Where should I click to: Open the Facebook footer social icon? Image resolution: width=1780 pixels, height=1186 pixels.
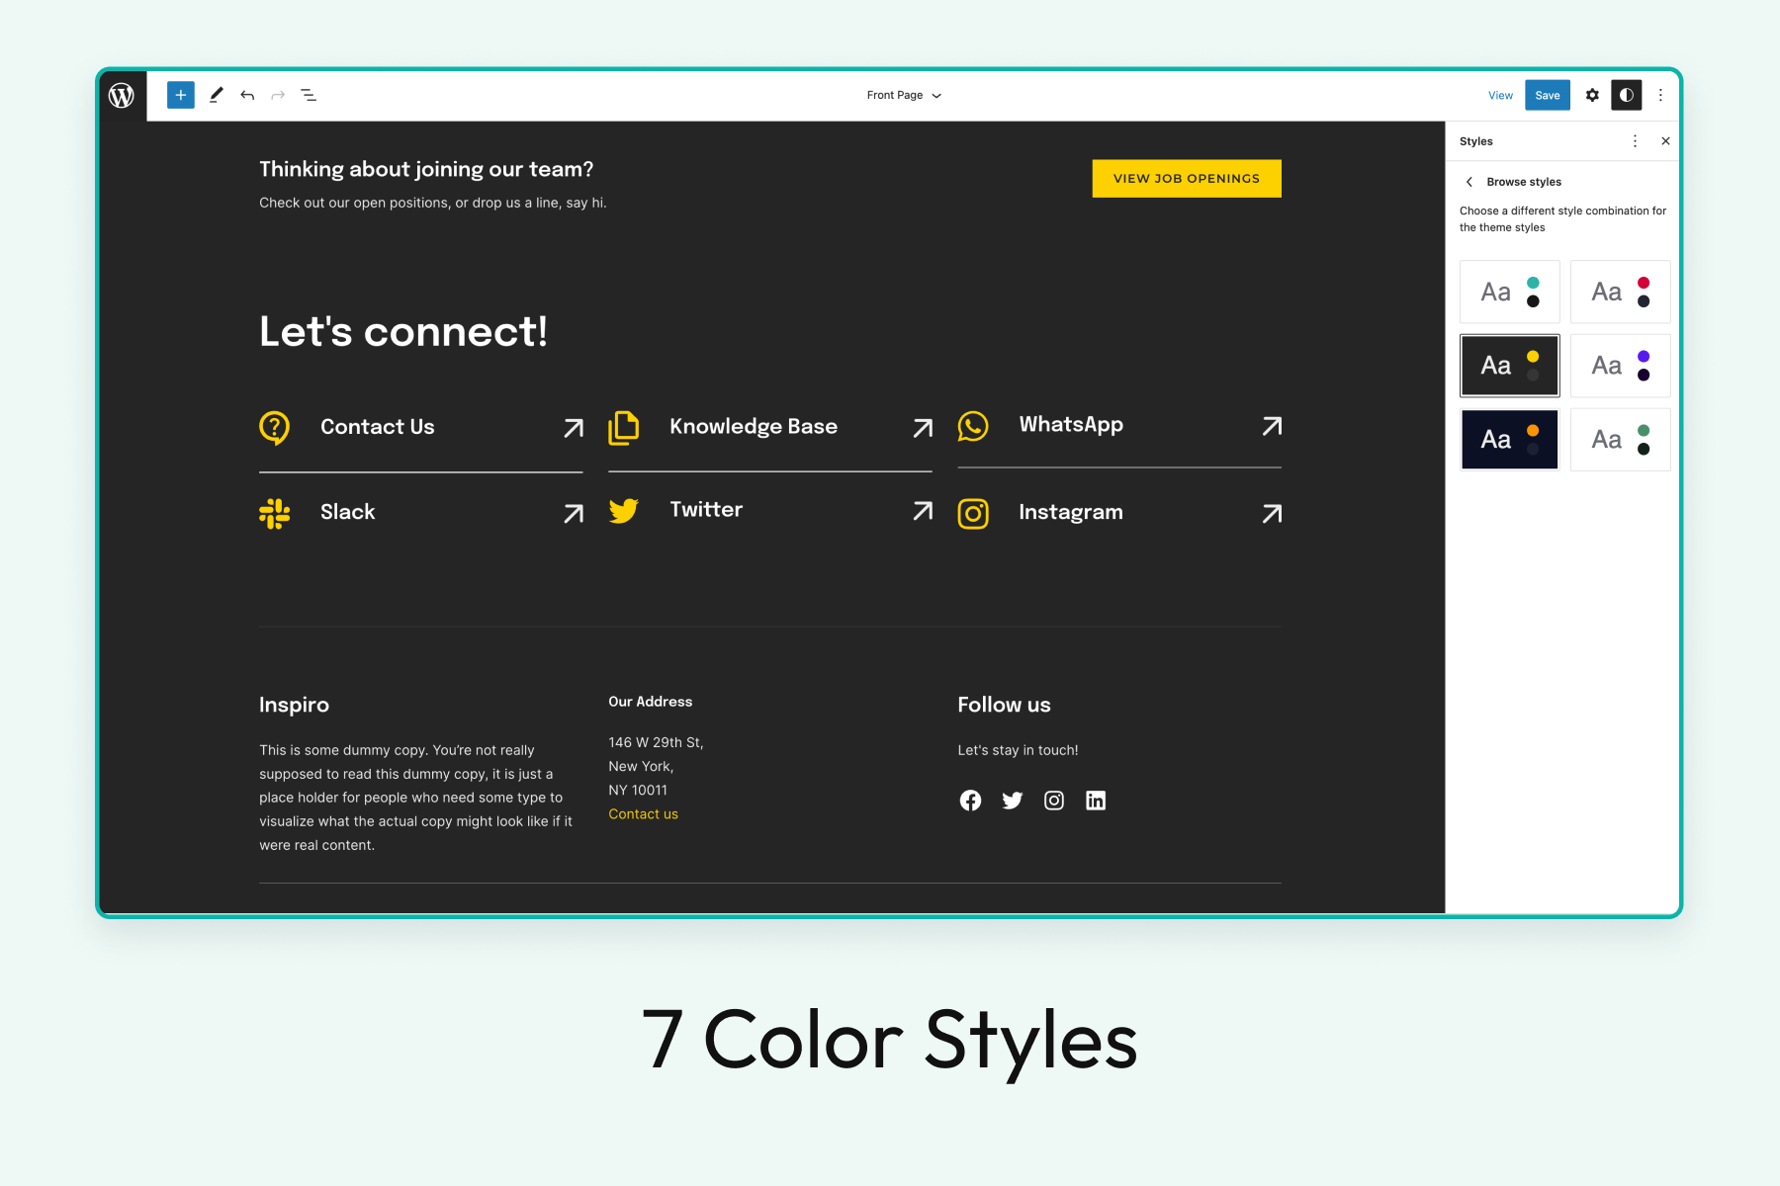pyautogui.click(x=970, y=801)
